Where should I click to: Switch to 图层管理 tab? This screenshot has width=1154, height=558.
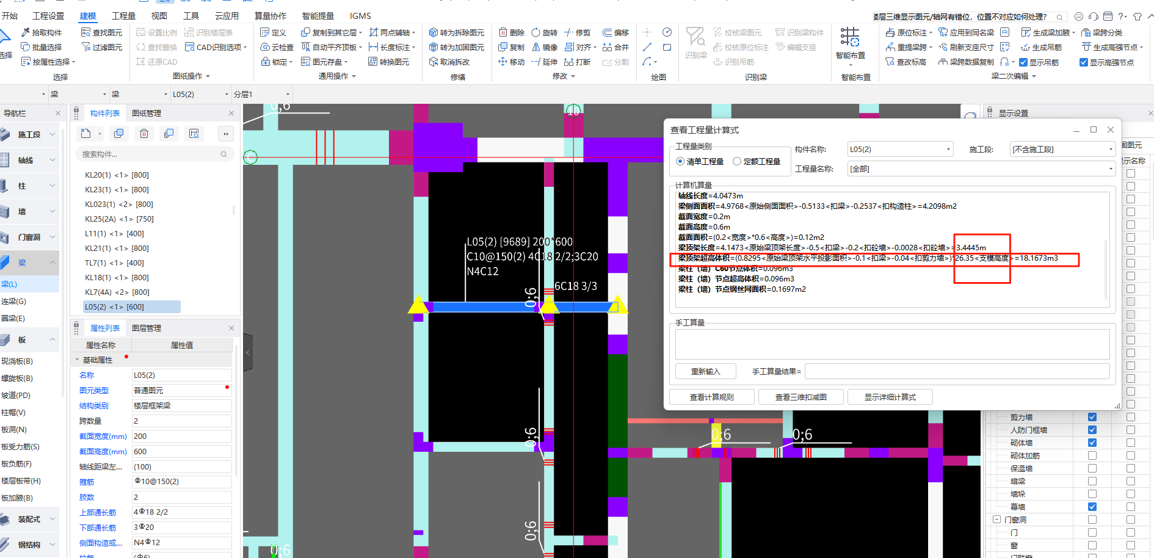[x=147, y=328]
